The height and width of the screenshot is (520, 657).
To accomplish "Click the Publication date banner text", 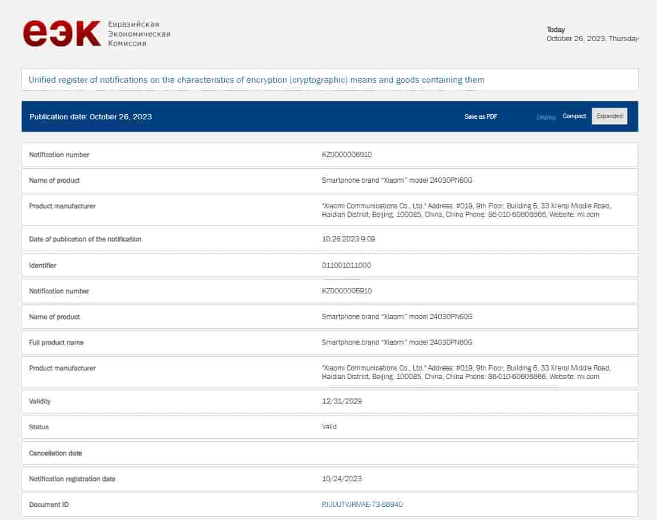I will (x=91, y=116).
